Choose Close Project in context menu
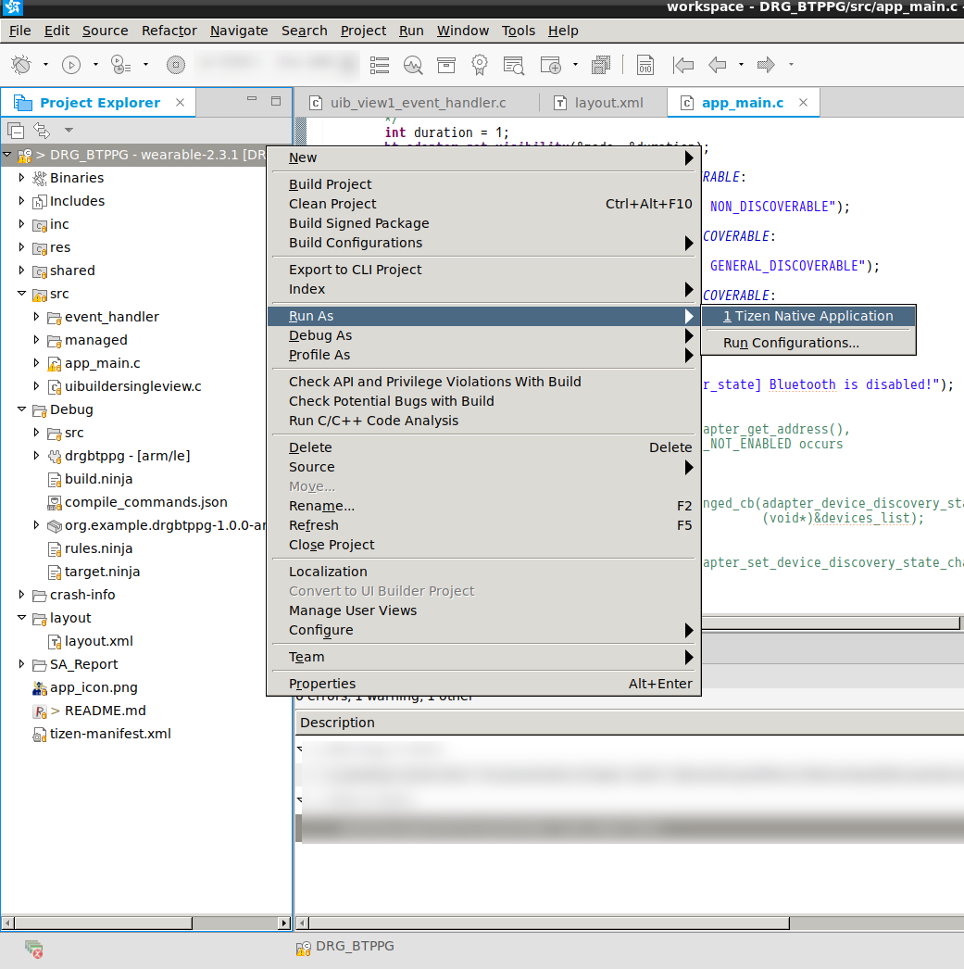964x969 pixels. (483, 545)
